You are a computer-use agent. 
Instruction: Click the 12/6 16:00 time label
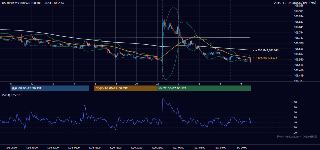coord(94,147)
